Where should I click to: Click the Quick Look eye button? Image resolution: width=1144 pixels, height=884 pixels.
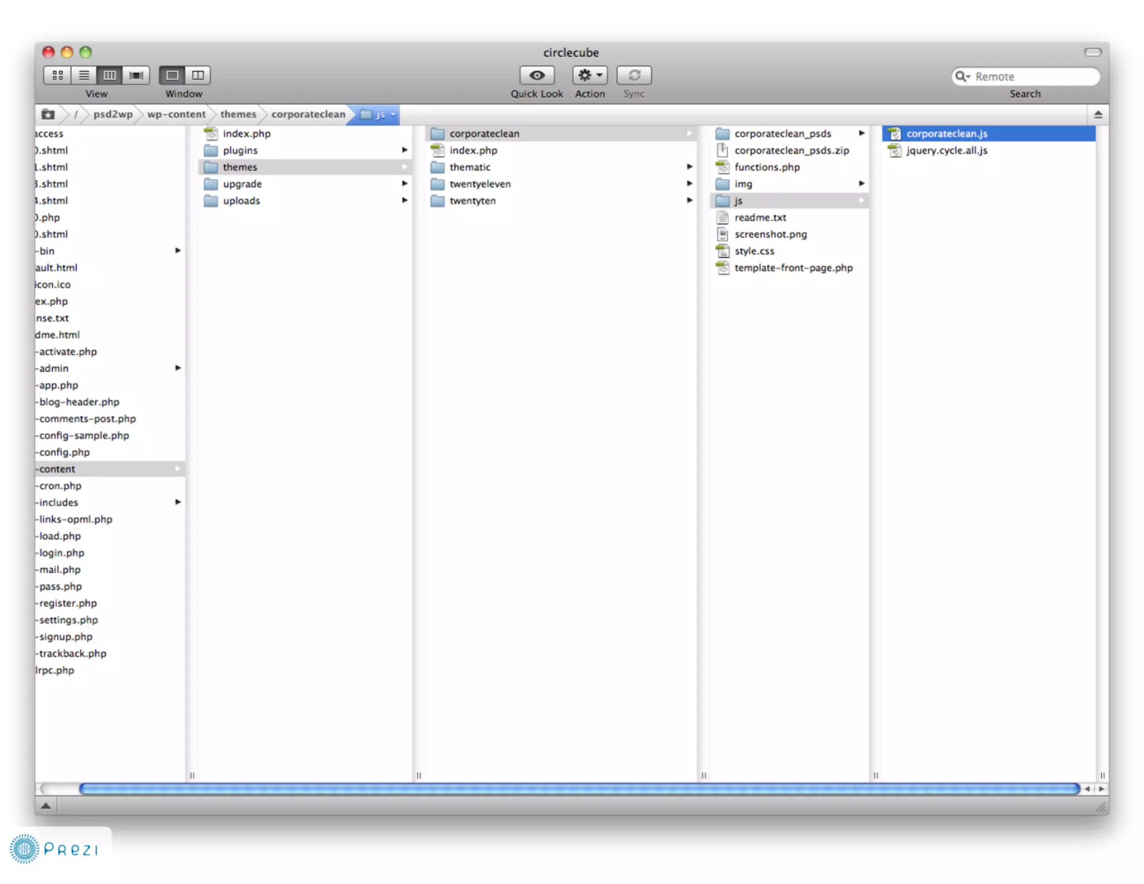[536, 75]
